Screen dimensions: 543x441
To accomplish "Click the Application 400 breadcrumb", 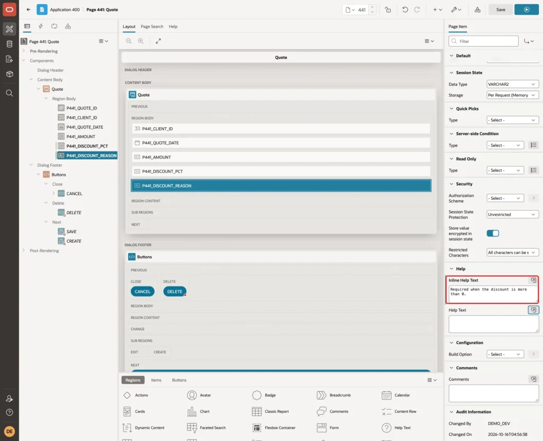I will [65, 10].
